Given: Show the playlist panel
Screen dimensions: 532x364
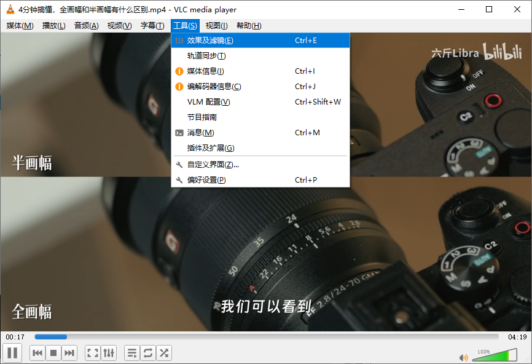Looking at the screenshot, I should click(132, 353).
